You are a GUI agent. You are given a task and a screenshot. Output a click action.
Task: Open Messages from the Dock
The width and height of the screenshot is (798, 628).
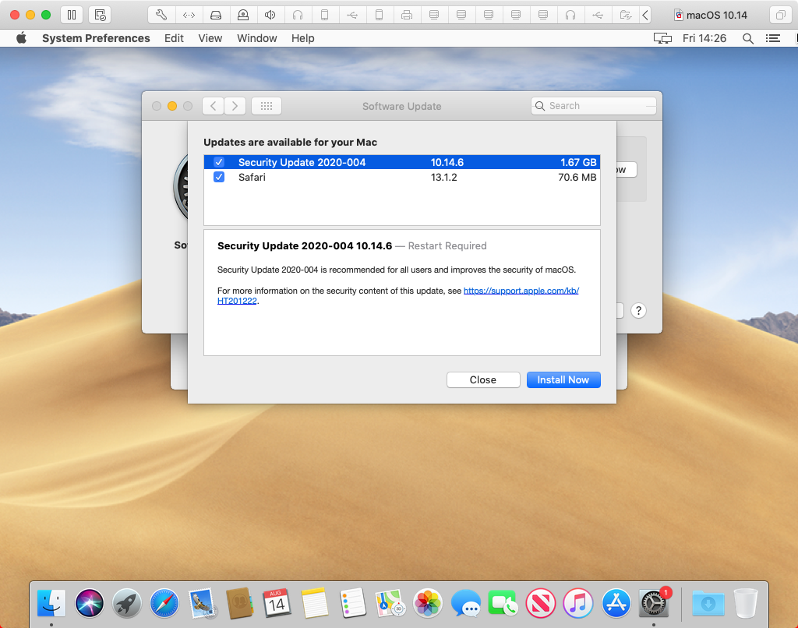pos(464,603)
